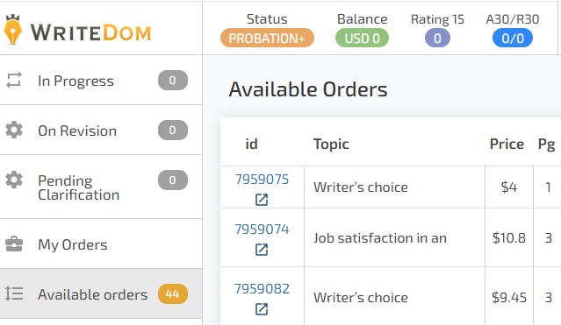561x325 pixels.
Task: Open the In Progress menu item
Action: pos(101,80)
